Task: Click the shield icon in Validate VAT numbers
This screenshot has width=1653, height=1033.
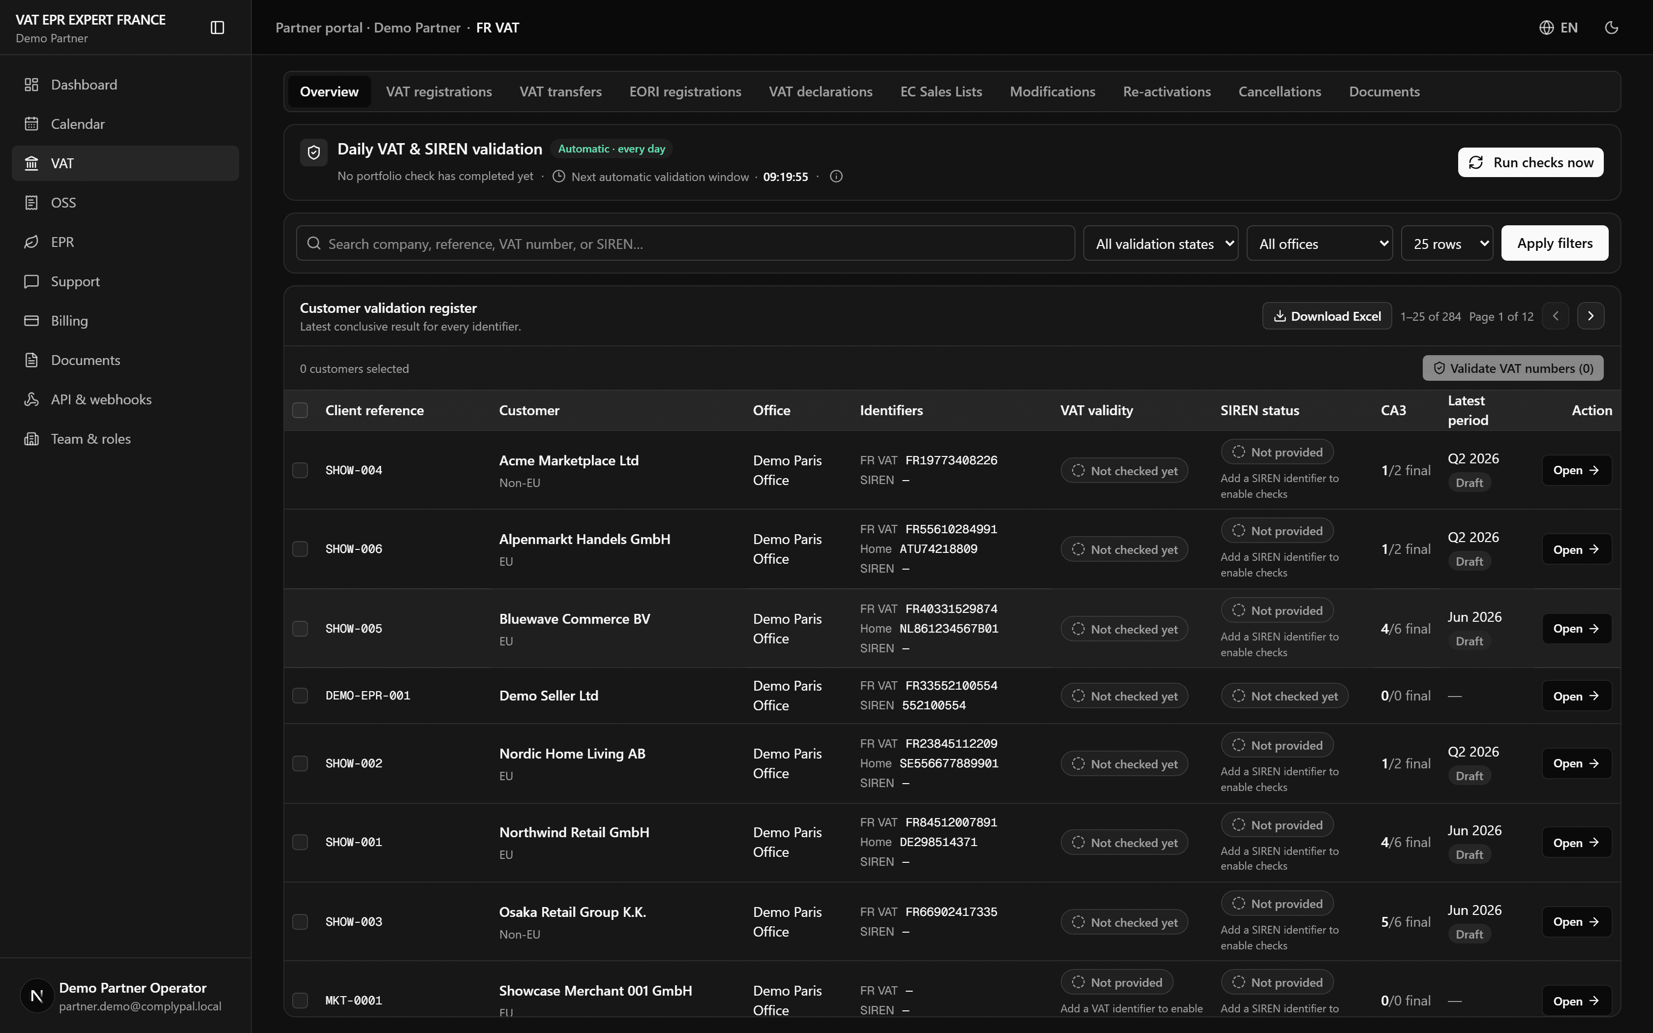Action: (1439, 368)
